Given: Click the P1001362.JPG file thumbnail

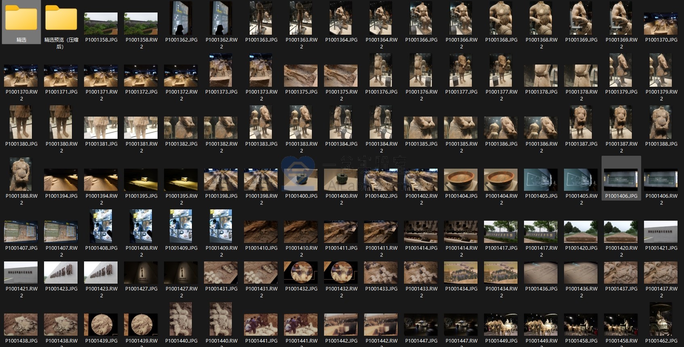Looking at the screenshot, I should [x=181, y=18].
